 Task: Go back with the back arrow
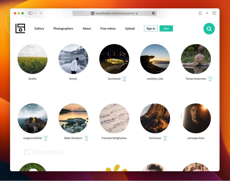[41, 13]
